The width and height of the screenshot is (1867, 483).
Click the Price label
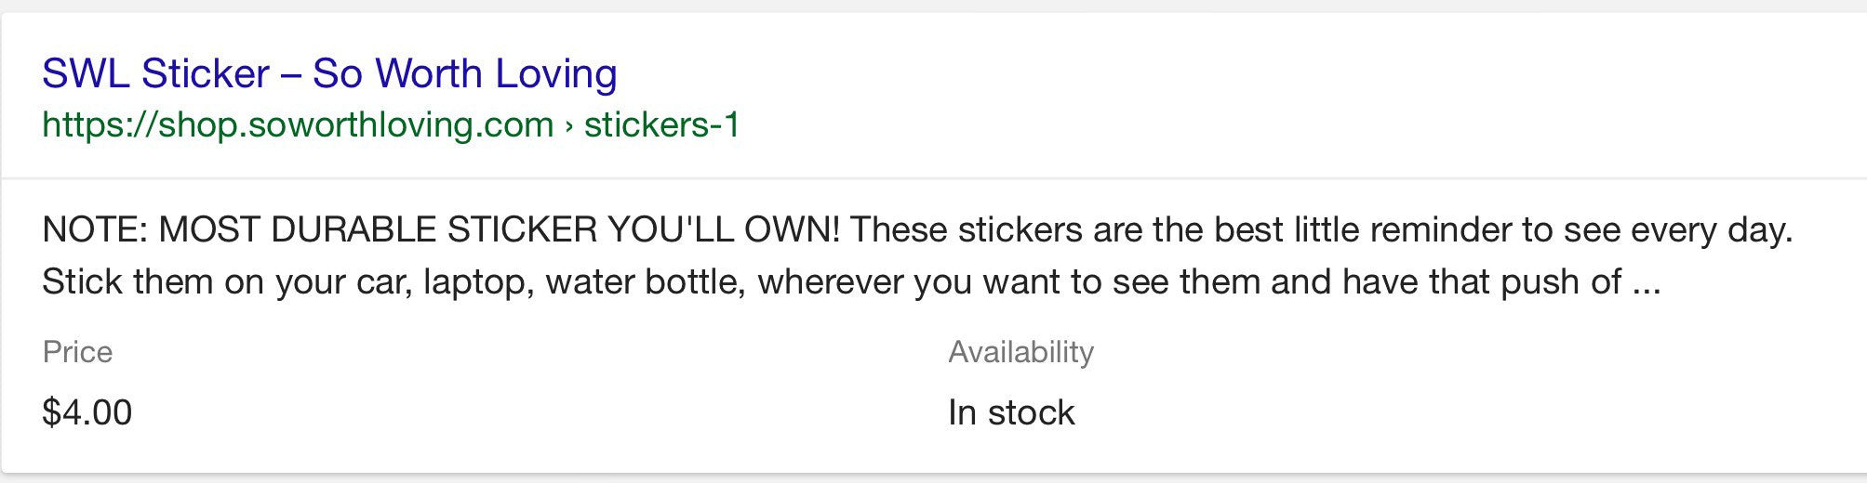pos(77,352)
